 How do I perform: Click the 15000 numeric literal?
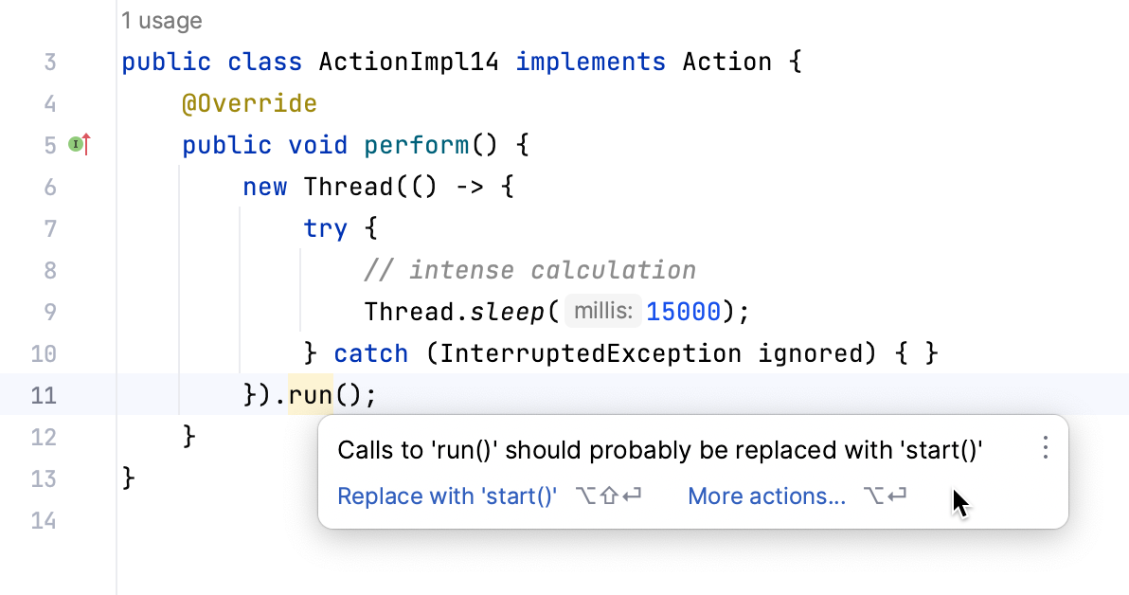683,312
